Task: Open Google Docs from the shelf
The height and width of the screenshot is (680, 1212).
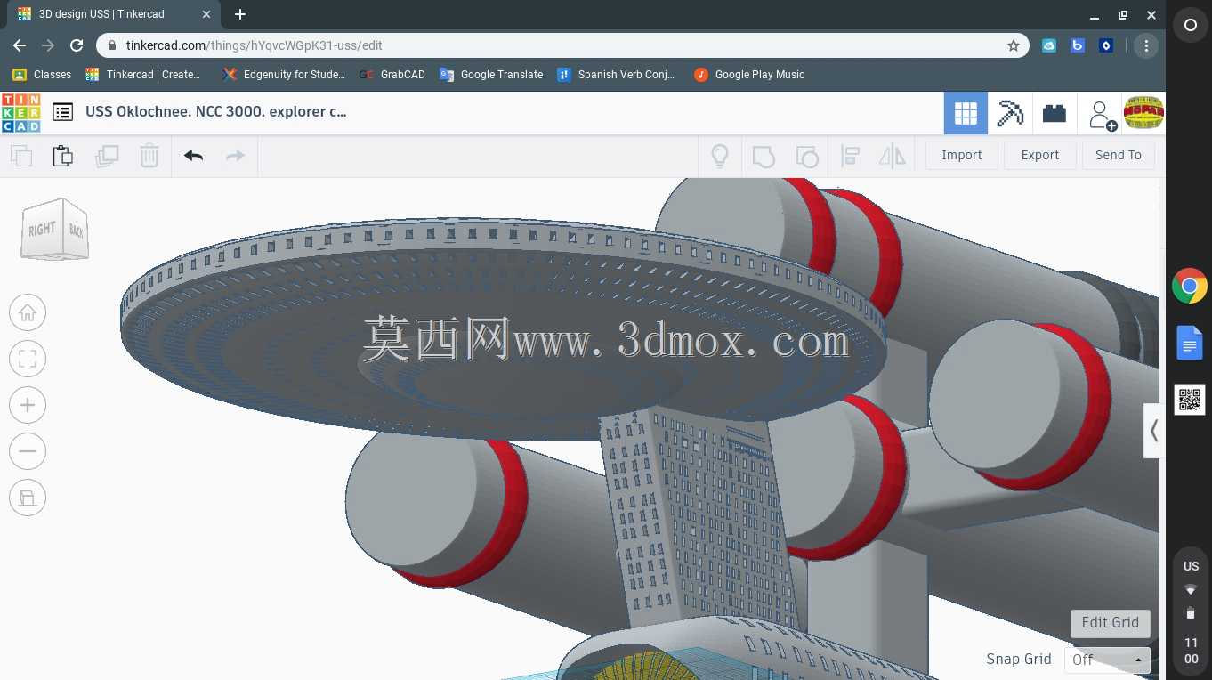Action: [1190, 343]
